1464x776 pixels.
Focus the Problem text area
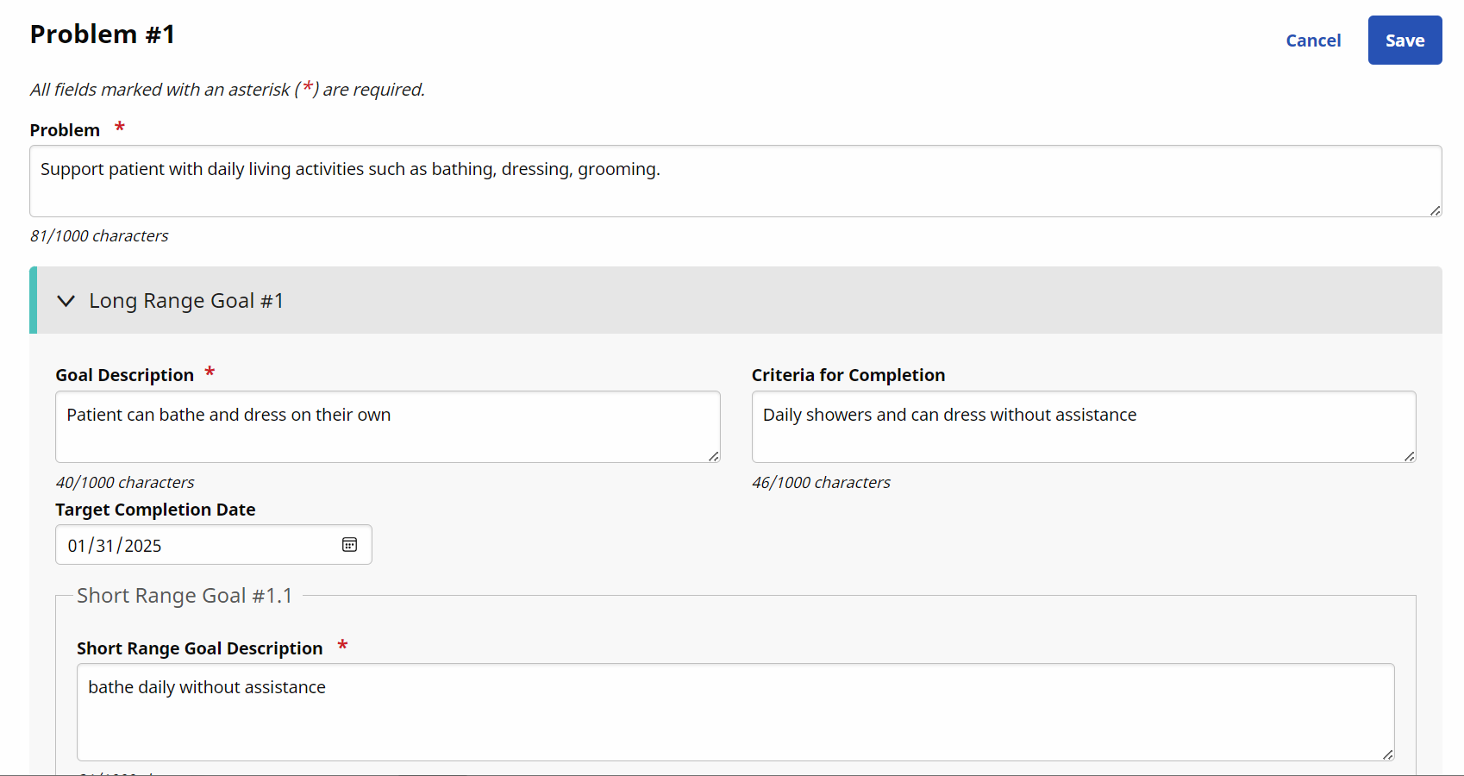(x=735, y=181)
